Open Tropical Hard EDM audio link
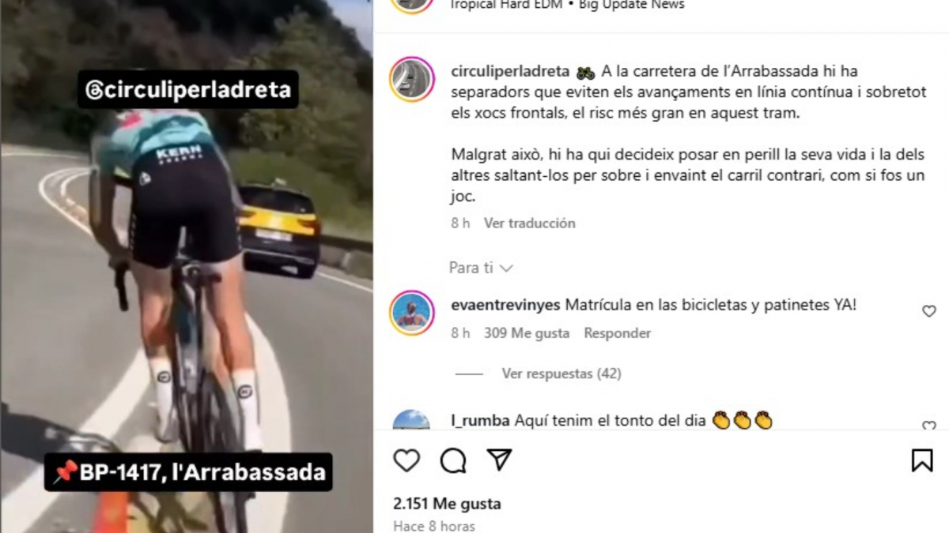This screenshot has height=533, width=949. [x=507, y=5]
